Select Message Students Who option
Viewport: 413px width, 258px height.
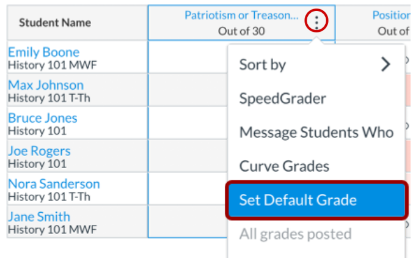click(x=316, y=132)
